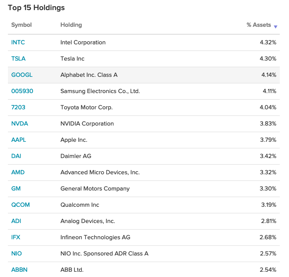Viewport: 289px width, 277px height.
Task: Click the Holding column header
Action: (71, 25)
